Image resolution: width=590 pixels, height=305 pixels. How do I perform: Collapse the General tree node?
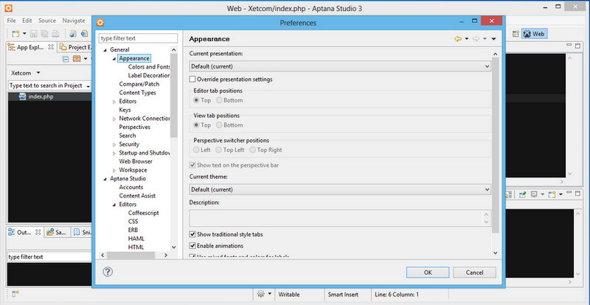click(105, 49)
